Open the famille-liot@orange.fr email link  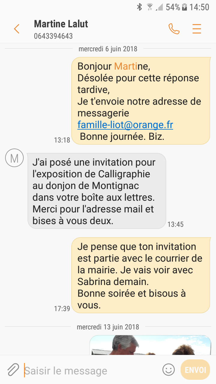click(125, 125)
